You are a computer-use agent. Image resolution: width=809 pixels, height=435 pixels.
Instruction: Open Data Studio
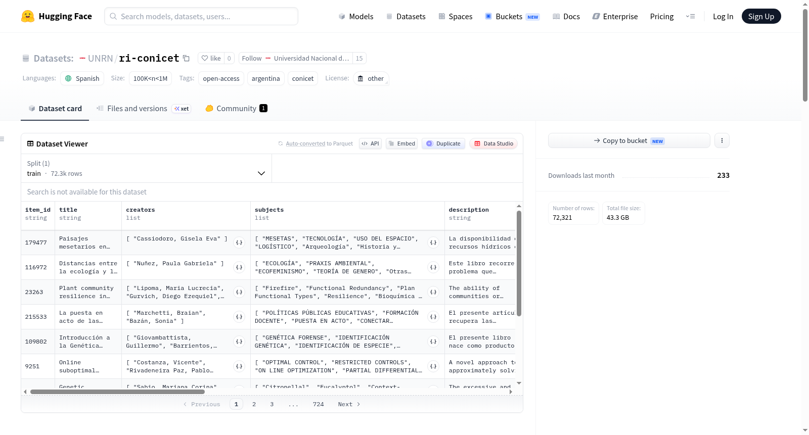pyautogui.click(x=493, y=143)
